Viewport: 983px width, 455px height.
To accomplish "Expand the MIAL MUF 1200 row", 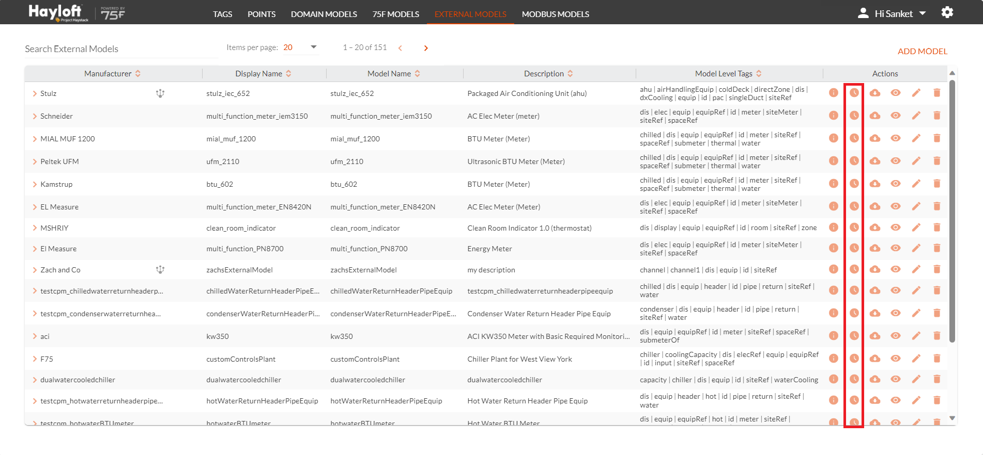I will 35,139.
